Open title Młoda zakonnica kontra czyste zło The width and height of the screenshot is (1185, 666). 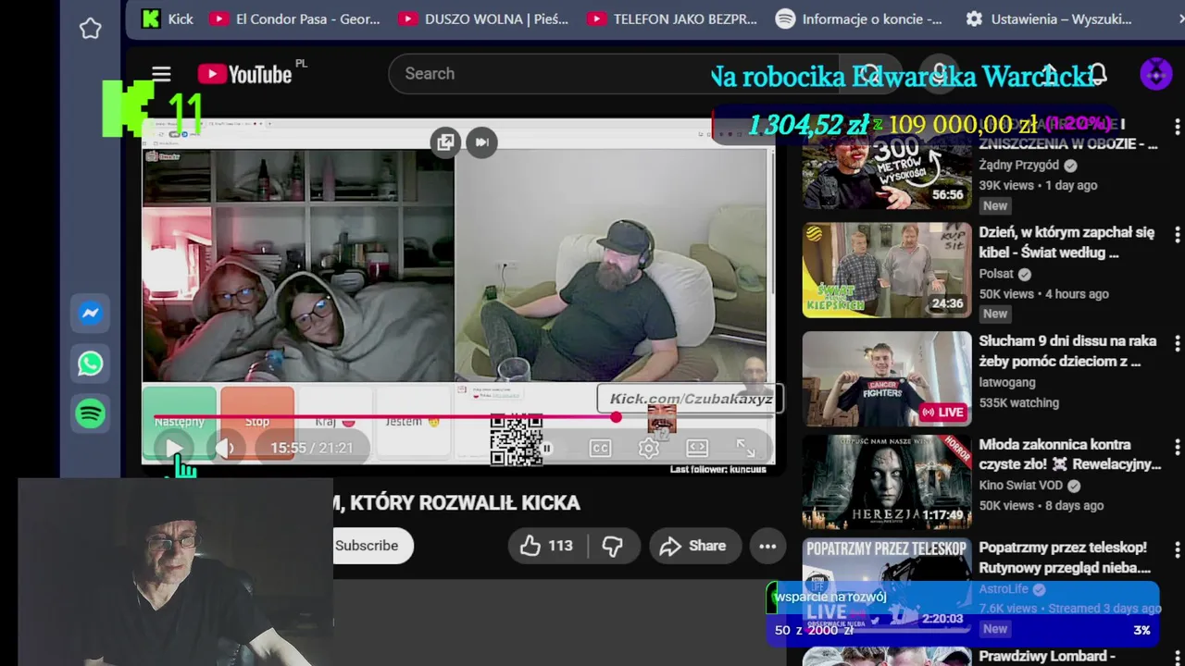click(x=1069, y=454)
